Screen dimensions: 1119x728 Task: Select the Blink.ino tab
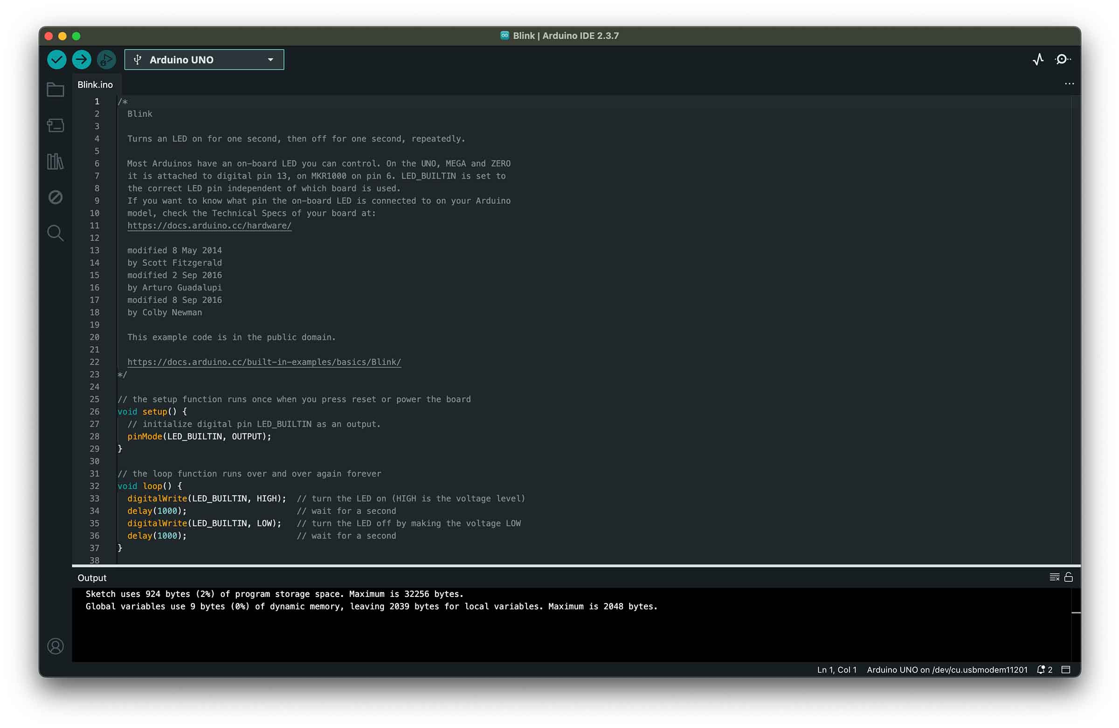tap(96, 85)
